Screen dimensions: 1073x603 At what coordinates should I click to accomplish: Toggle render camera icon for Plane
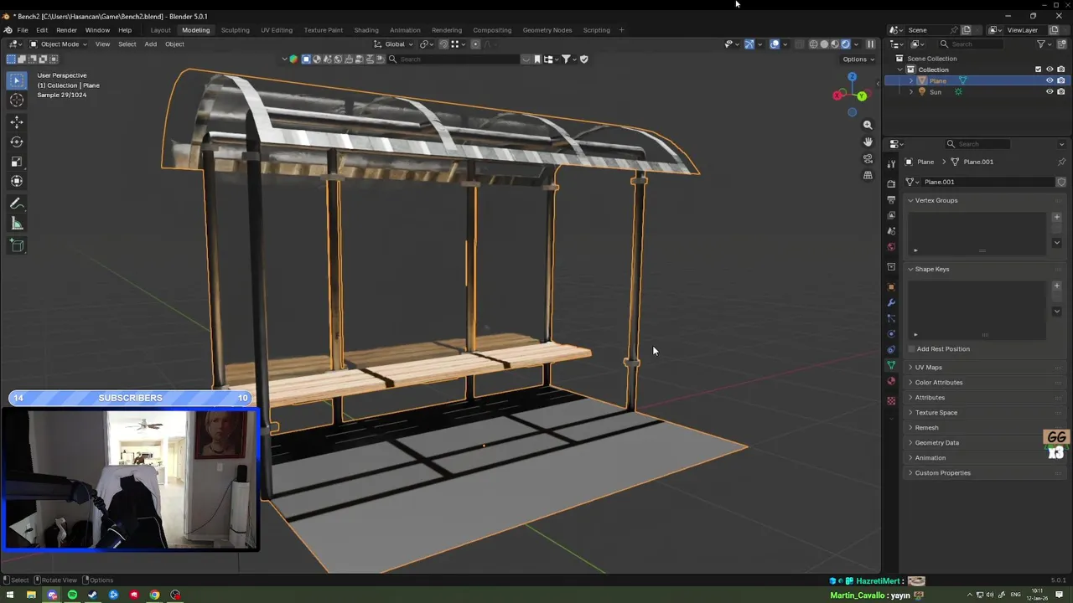pyautogui.click(x=1060, y=81)
